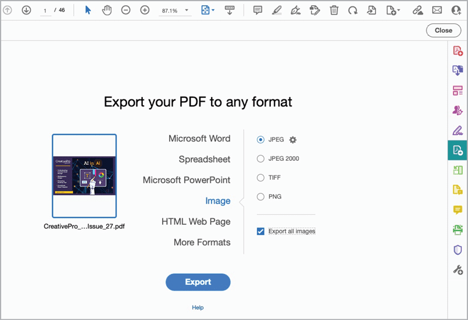Choose Microsoft PowerPoint export format
The width and height of the screenshot is (468, 320).
[187, 180]
